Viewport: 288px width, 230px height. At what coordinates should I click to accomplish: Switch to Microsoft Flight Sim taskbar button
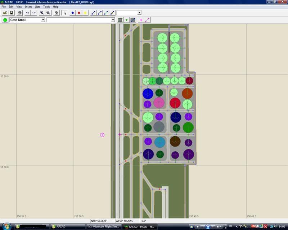point(104,227)
